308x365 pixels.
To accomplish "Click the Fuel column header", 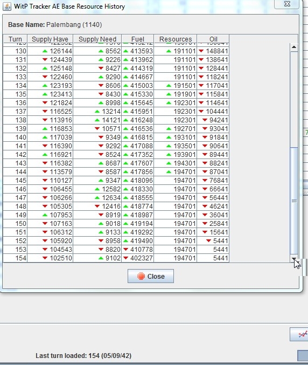I will (x=138, y=39).
